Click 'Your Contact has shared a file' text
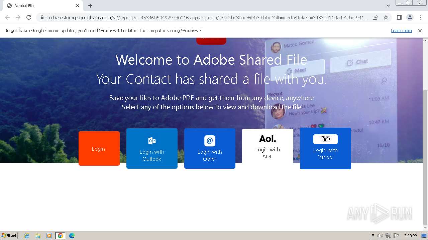The height and width of the screenshot is (240, 428). [211, 79]
